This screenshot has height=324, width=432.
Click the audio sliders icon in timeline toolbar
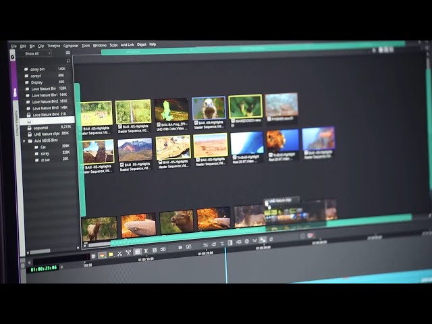pos(205,245)
